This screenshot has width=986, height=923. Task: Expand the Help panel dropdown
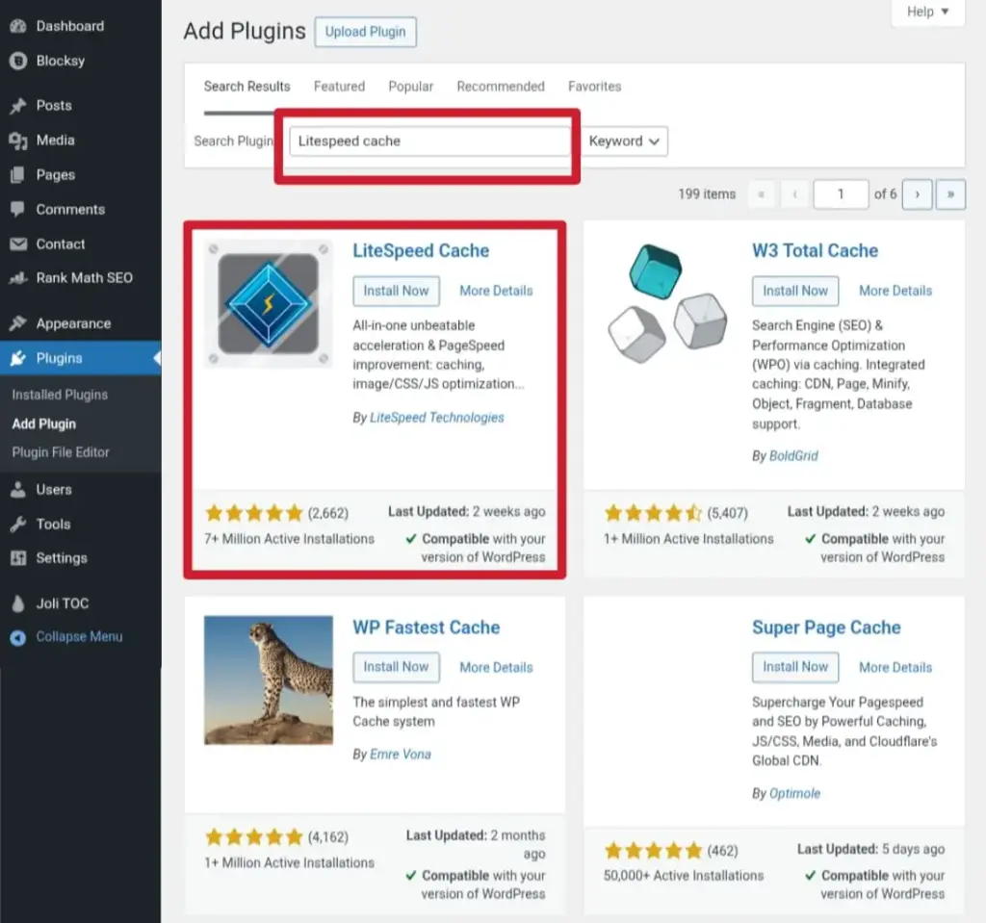927,12
